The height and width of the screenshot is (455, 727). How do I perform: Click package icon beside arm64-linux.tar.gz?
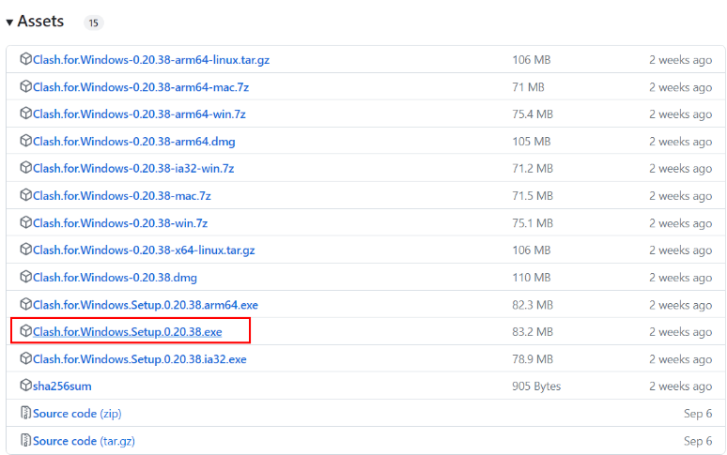(26, 59)
